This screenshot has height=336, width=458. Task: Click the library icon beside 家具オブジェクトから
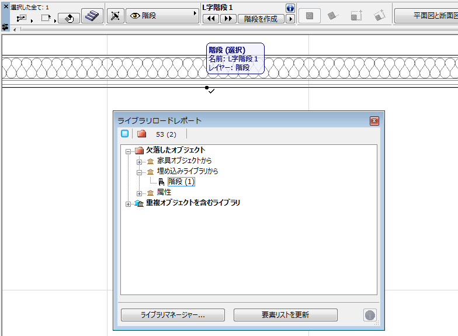(151, 161)
